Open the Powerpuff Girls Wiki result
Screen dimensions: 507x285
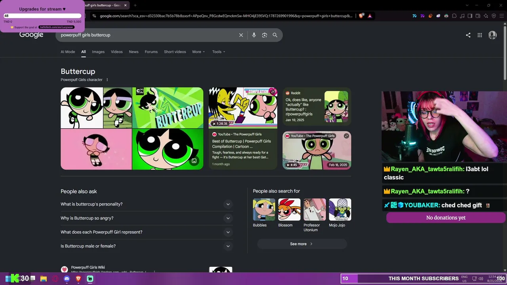click(88, 268)
